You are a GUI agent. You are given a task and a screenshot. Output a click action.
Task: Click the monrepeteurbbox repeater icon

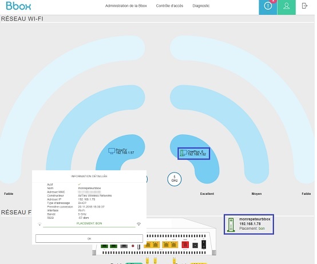(231, 225)
